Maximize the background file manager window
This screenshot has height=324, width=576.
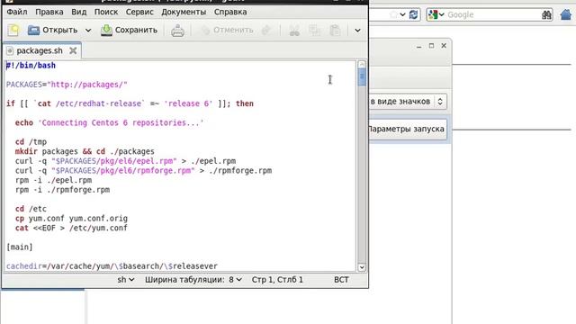tap(431, 46)
